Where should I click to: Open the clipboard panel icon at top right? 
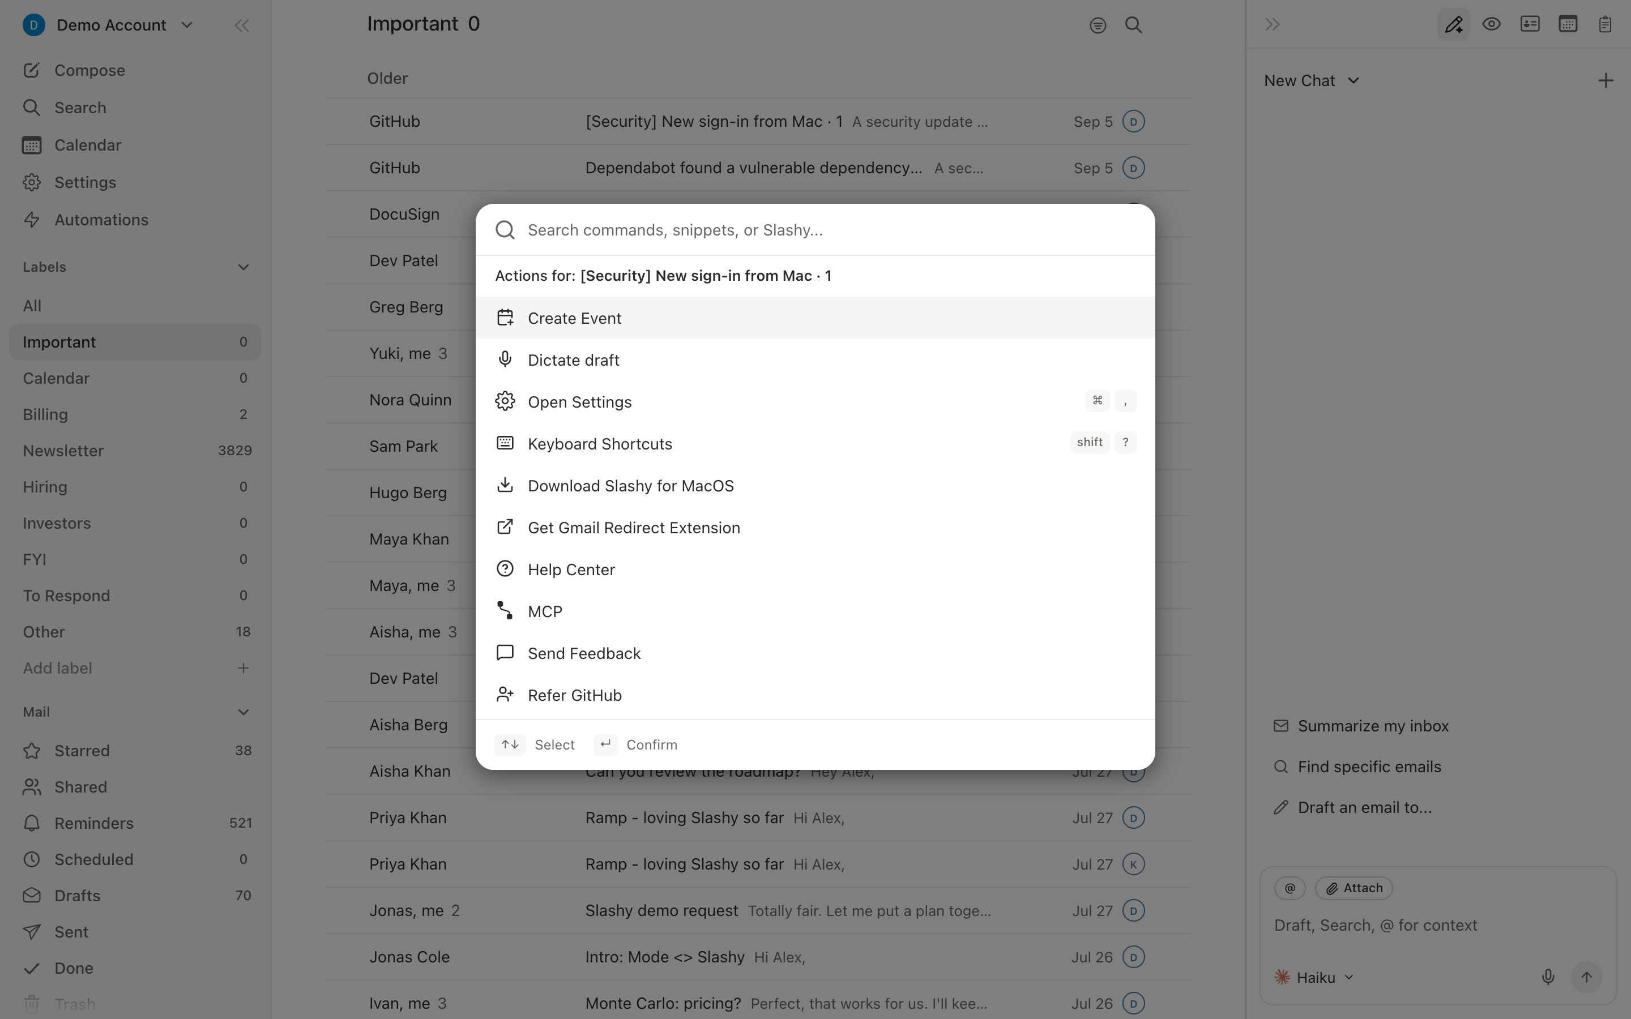tap(1606, 24)
